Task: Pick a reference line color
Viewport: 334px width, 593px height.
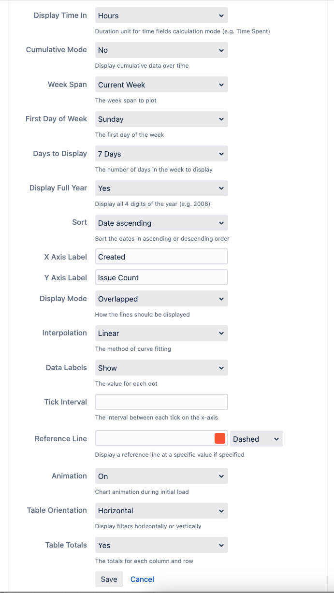Action: (221, 438)
